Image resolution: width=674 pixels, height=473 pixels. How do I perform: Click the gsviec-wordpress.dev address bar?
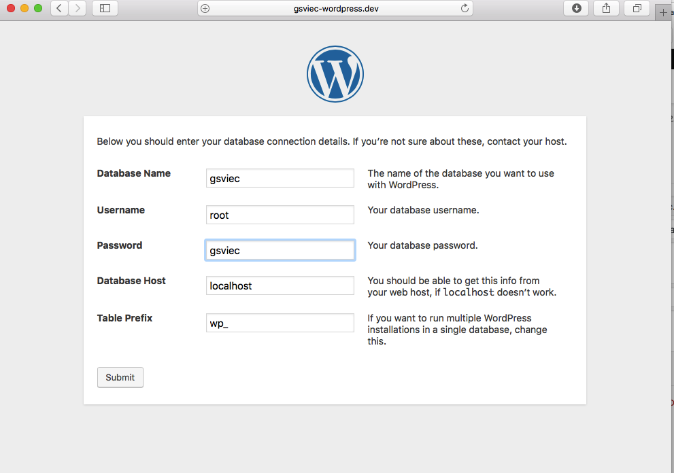(335, 9)
